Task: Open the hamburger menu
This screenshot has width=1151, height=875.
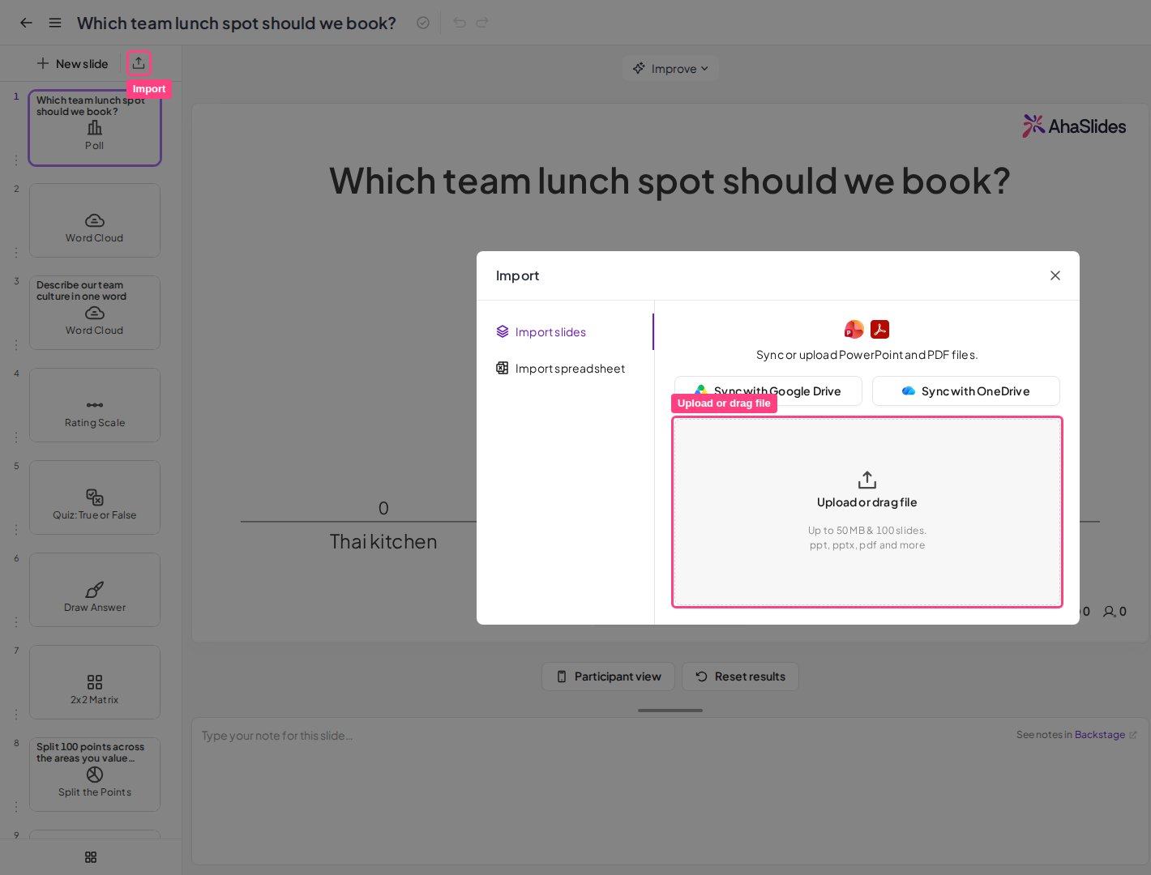Action: [55, 23]
